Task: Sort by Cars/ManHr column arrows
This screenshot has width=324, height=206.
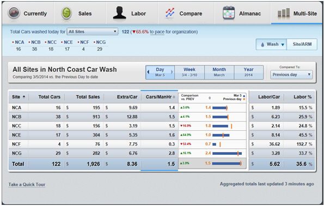Action: (x=174, y=97)
